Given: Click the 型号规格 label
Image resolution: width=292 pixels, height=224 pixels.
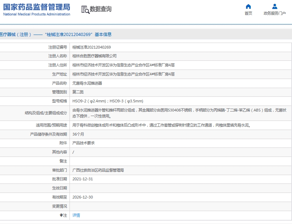Looking at the screenshot, I should (59, 101).
